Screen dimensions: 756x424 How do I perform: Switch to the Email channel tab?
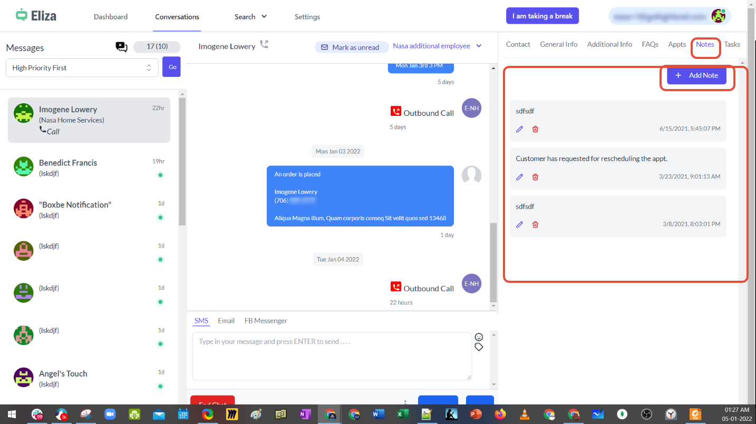(x=226, y=320)
